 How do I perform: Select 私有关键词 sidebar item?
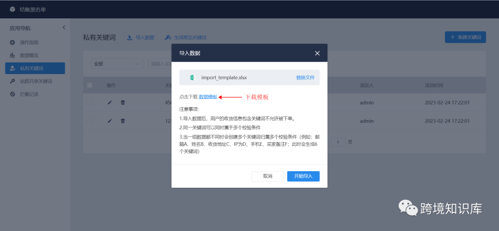[x=35, y=68]
